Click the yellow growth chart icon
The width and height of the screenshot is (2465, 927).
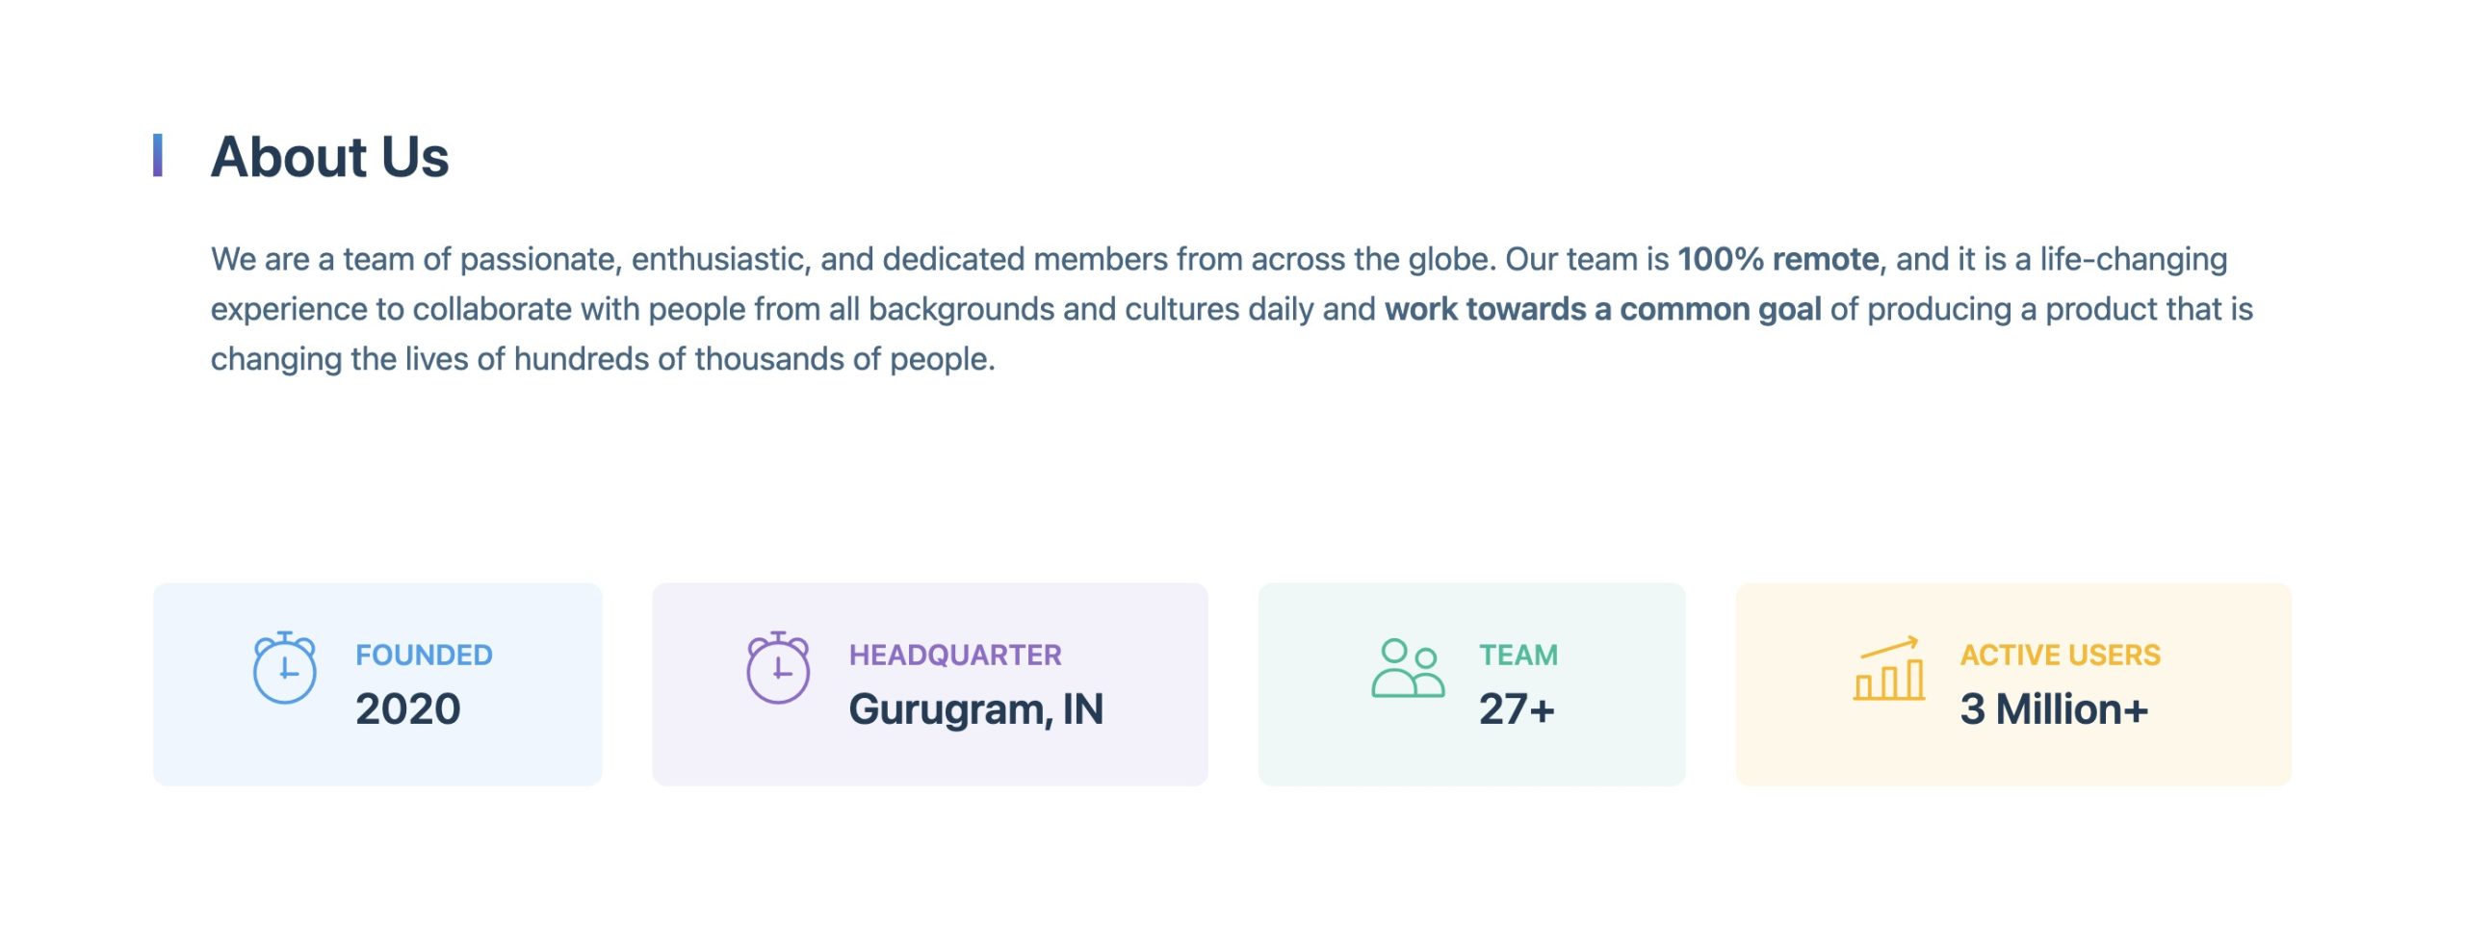1888,668
